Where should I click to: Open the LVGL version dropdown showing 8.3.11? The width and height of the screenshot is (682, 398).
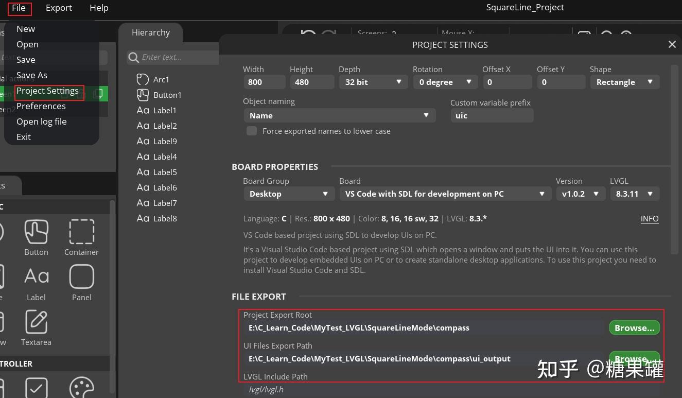coord(635,194)
